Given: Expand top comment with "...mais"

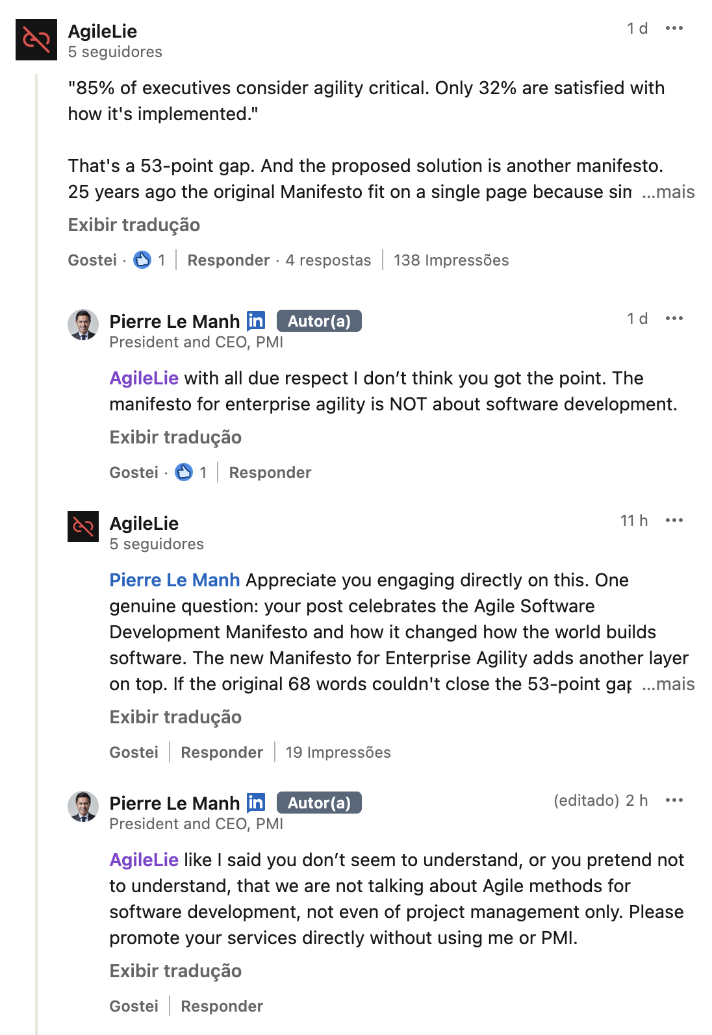Looking at the screenshot, I should coord(668,192).
